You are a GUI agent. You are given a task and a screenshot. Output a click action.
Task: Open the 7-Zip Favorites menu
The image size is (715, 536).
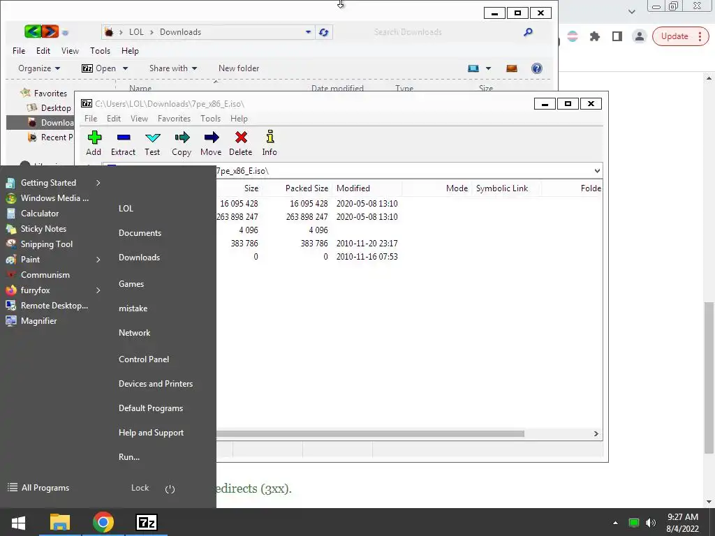pos(174,119)
